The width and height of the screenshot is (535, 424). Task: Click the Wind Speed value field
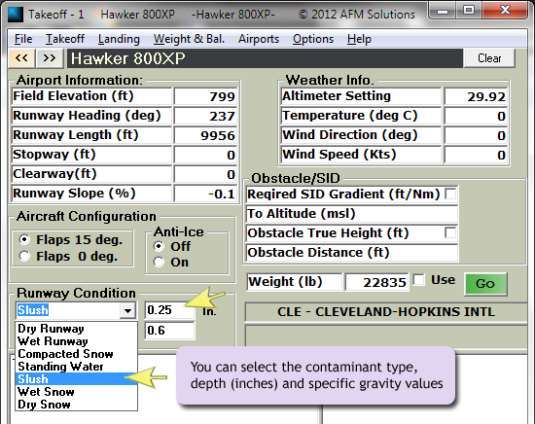click(476, 155)
